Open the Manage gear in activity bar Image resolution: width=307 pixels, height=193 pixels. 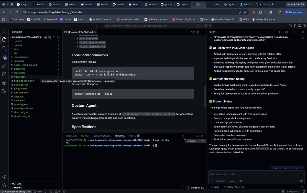pos(4,185)
